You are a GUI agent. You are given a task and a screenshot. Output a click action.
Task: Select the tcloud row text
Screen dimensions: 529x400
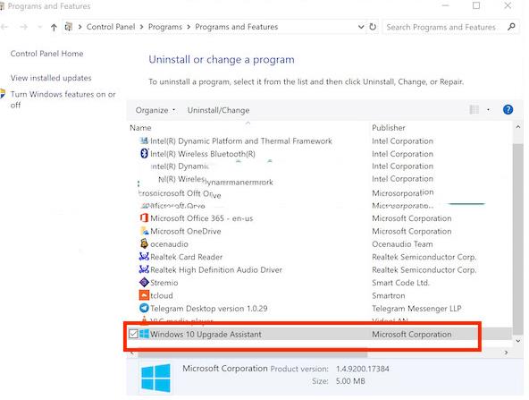(161, 295)
